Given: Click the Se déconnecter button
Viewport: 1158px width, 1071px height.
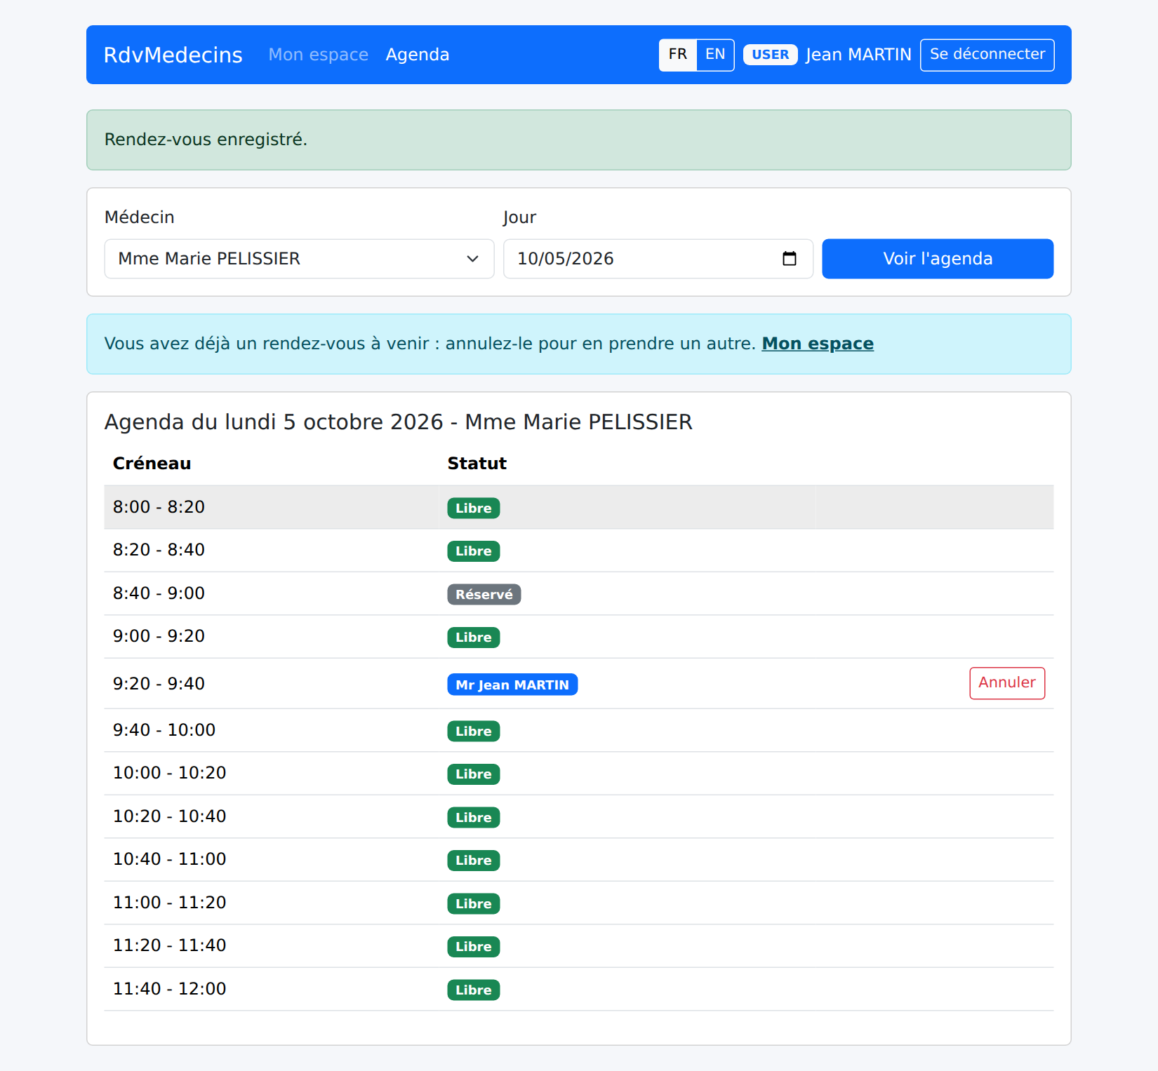Looking at the screenshot, I should pos(987,55).
